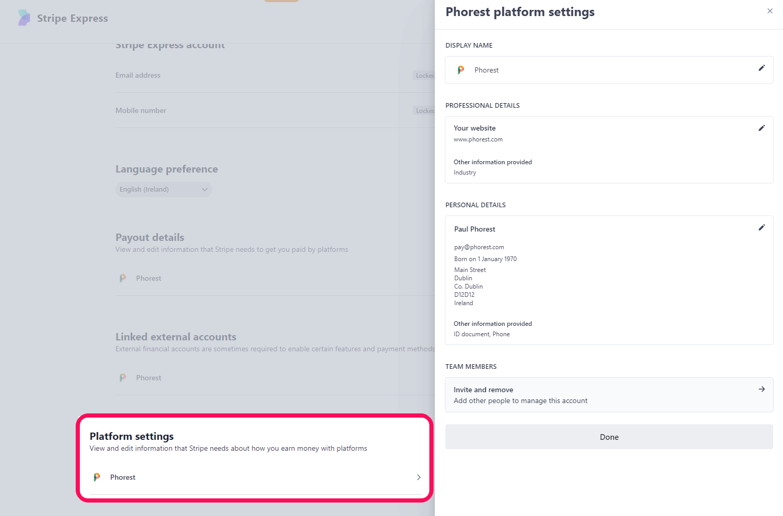Open the English (Ireland) language dropdown
The width and height of the screenshot is (783, 516).
[x=163, y=189]
